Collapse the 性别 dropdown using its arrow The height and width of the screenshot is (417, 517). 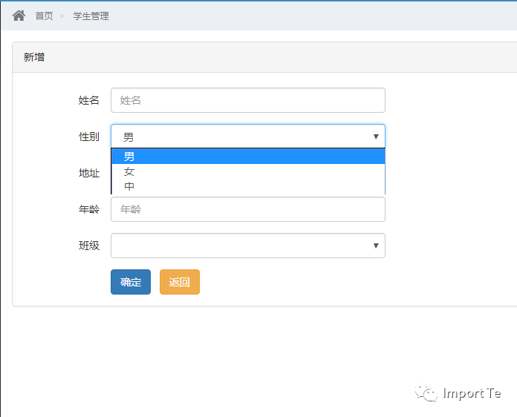pos(376,137)
